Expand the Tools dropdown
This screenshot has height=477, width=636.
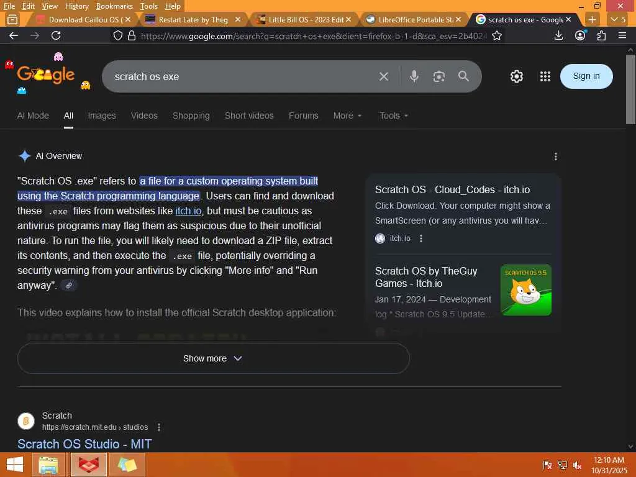393,116
